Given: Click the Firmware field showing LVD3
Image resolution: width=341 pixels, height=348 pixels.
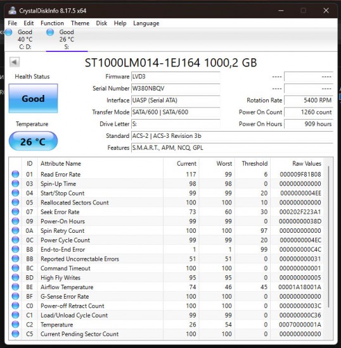Looking at the screenshot, I should click(176, 77).
